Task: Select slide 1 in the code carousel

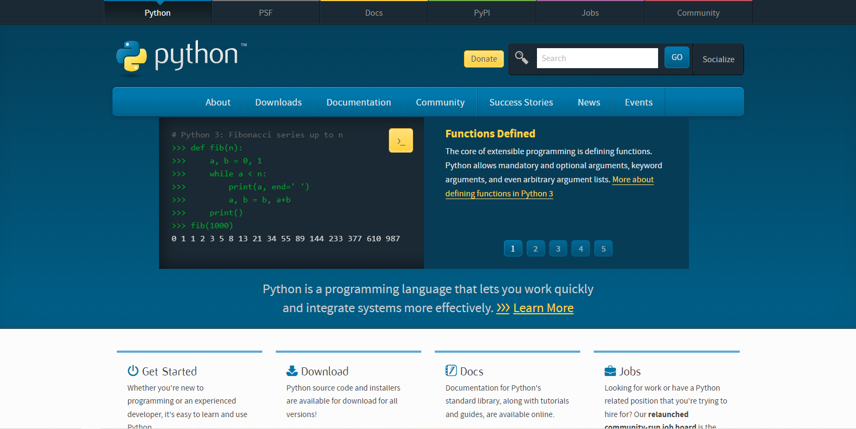Action: 513,248
